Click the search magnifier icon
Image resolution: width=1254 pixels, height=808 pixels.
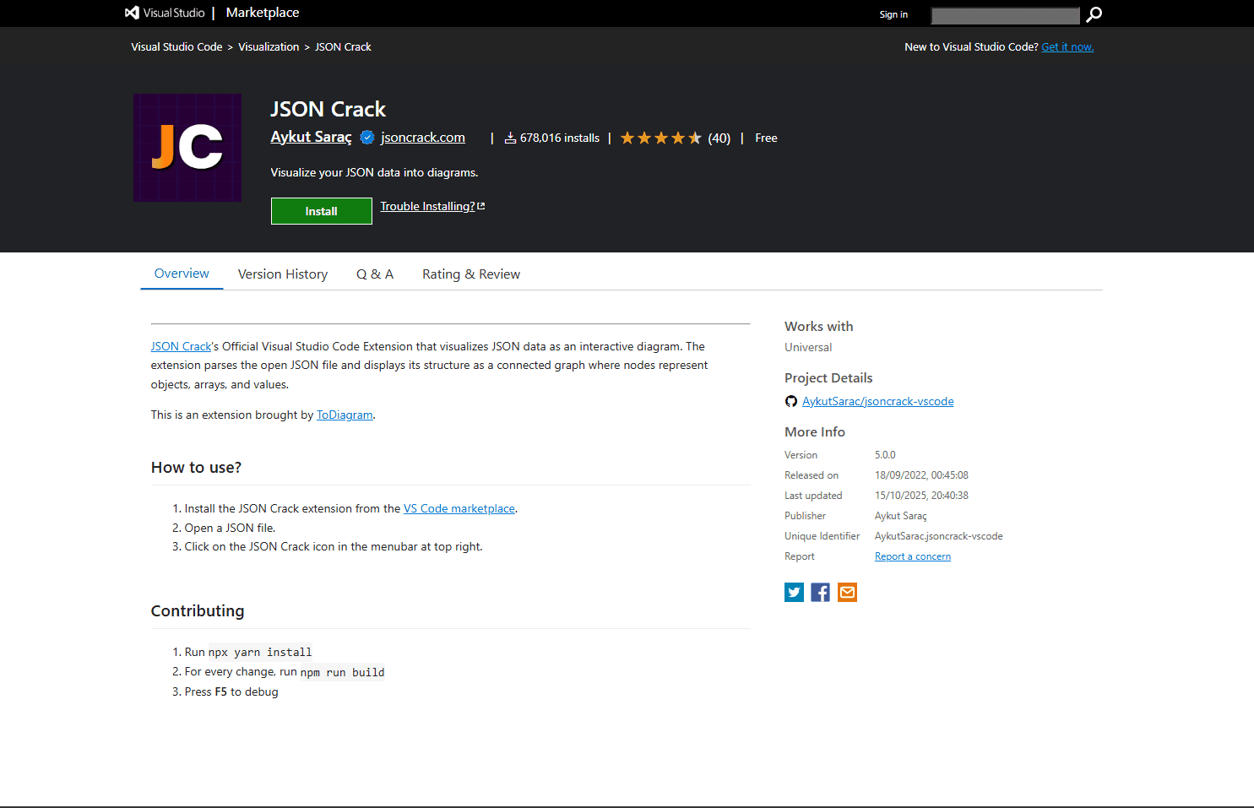tap(1094, 15)
